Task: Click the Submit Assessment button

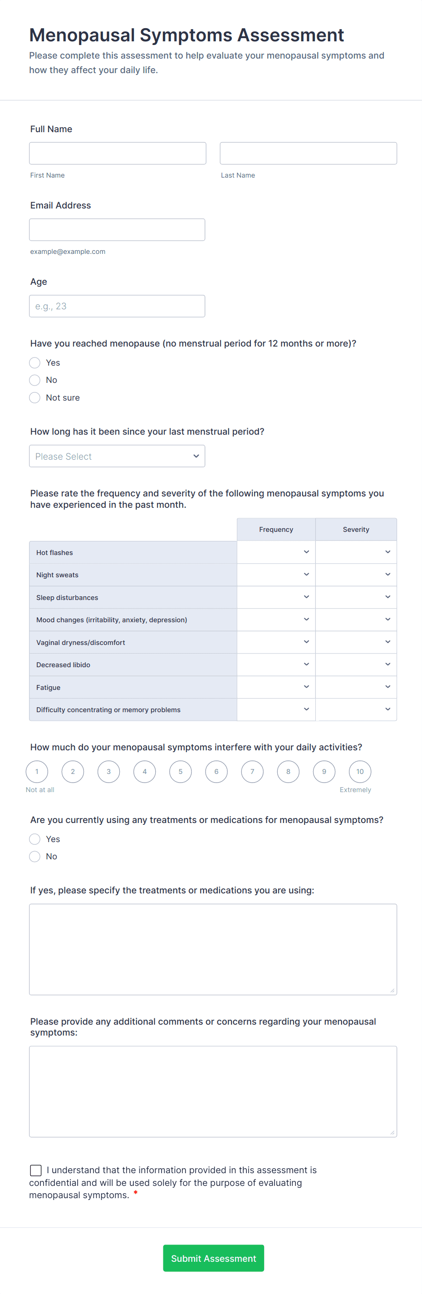Action: pyautogui.click(x=213, y=1258)
